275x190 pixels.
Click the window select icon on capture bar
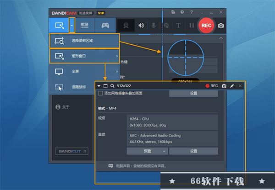[x=105, y=86]
